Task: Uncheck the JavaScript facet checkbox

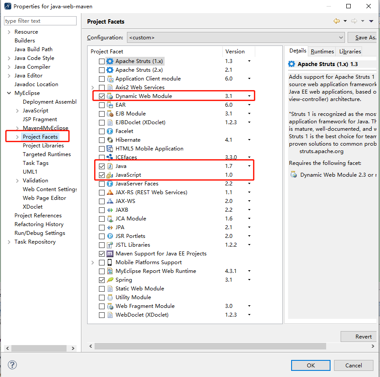Action: click(x=102, y=175)
